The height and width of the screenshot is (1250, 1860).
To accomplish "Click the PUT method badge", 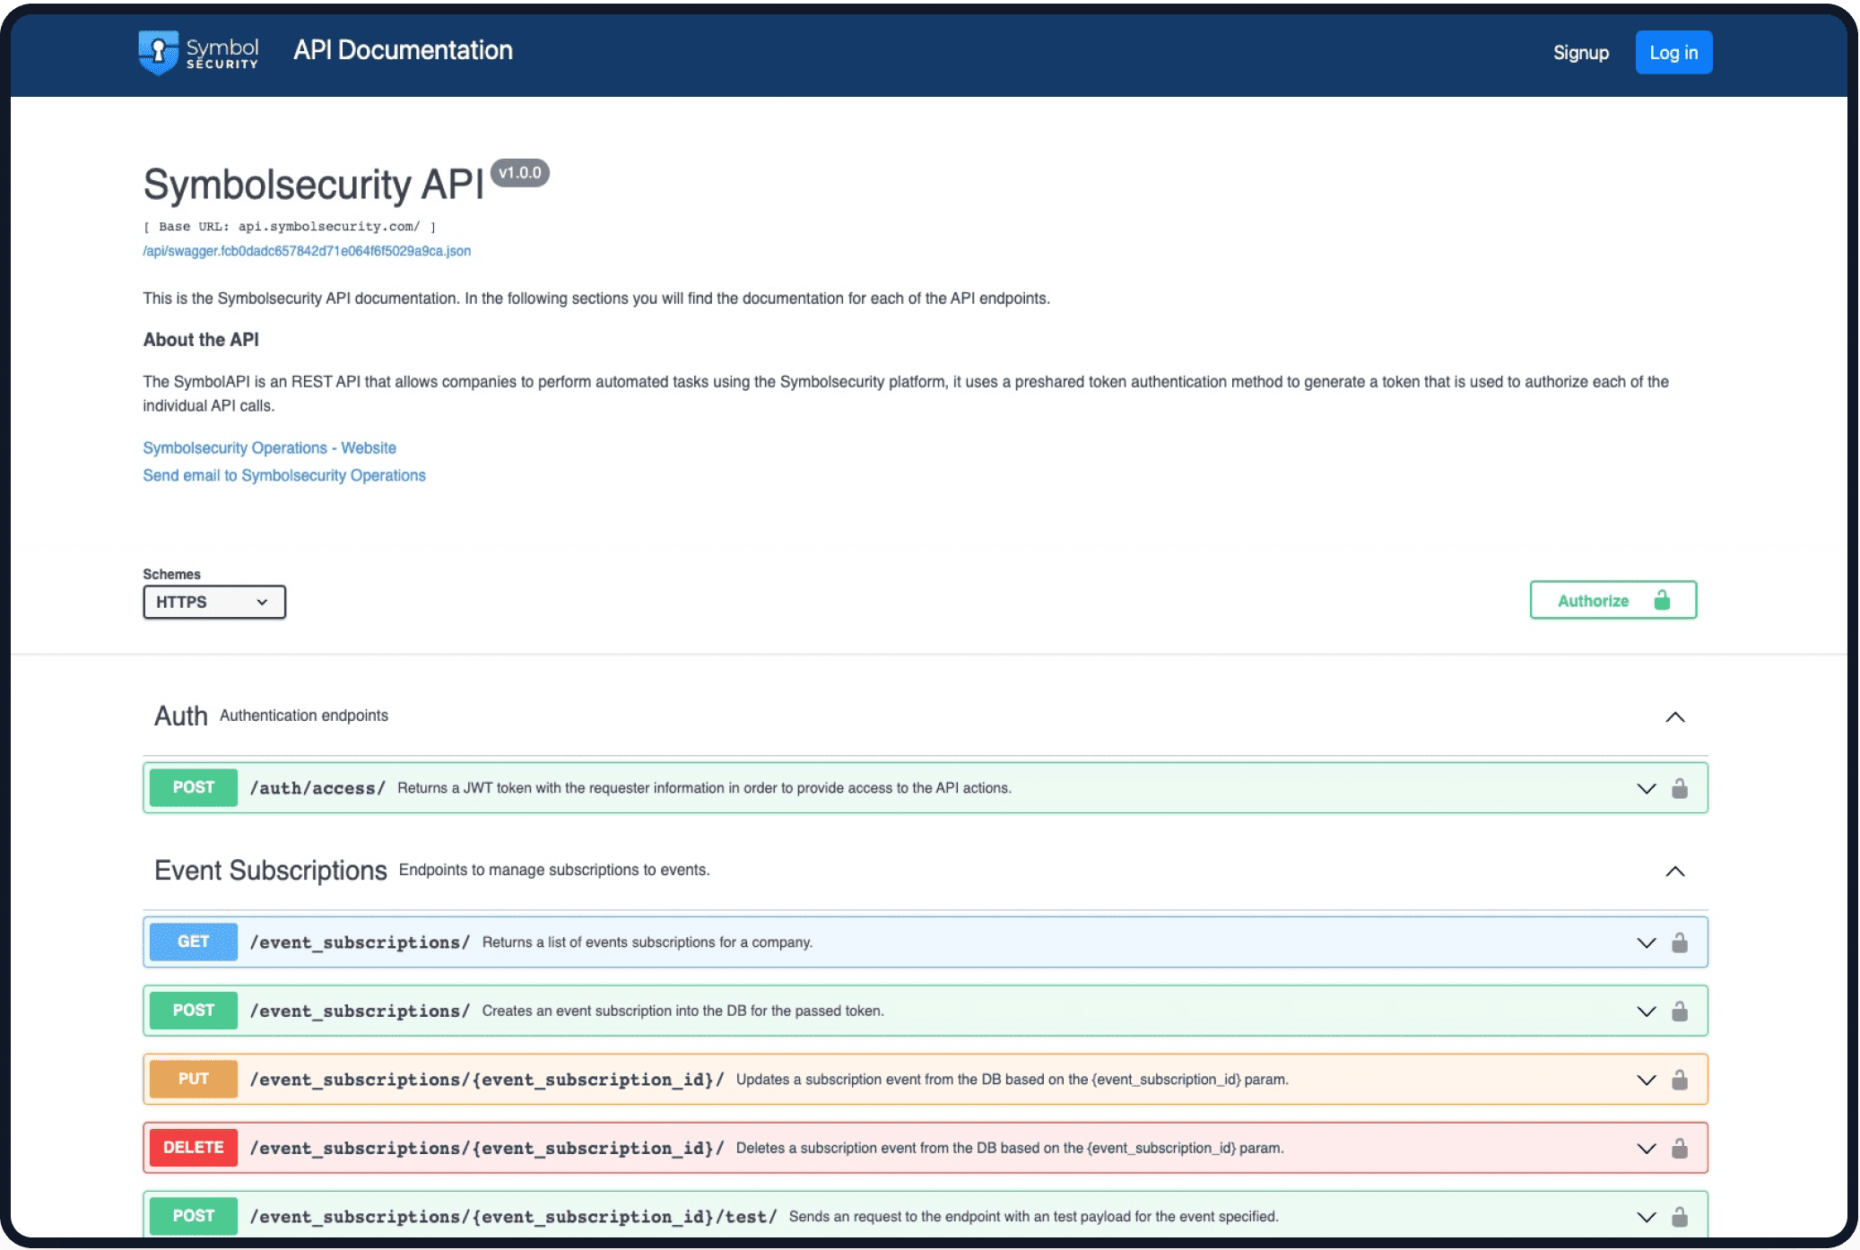I will [193, 1079].
